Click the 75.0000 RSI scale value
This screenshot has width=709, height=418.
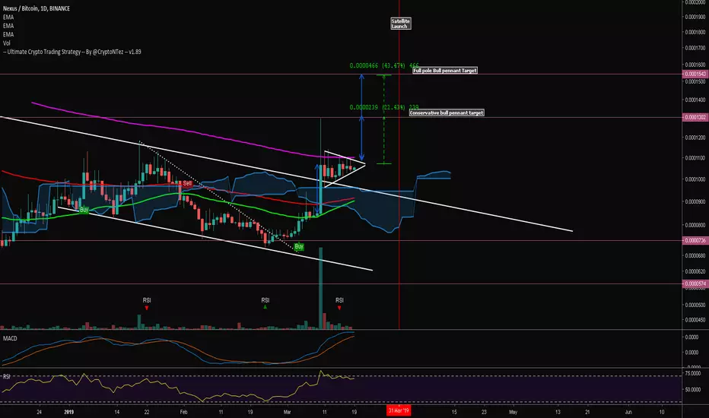pyautogui.click(x=693, y=374)
